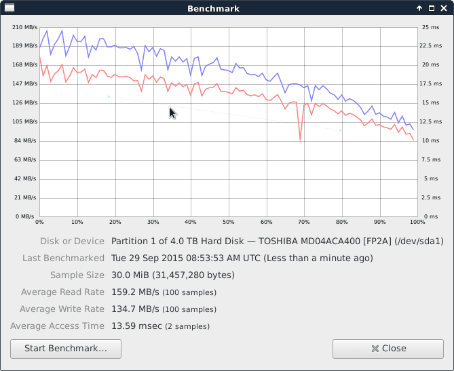This screenshot has height=371, width=454.
Task: Click the 40% x-axis label
Action: 191,222
